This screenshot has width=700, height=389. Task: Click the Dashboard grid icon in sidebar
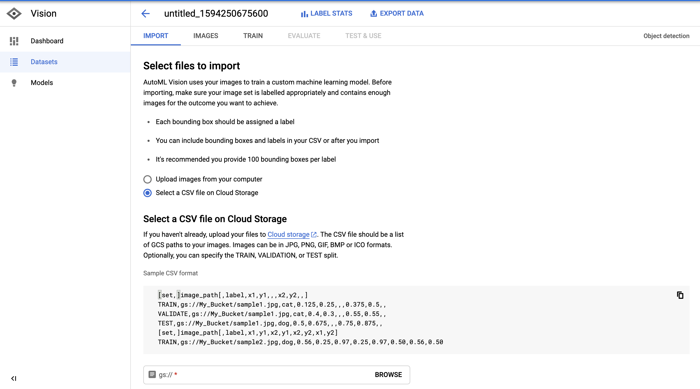[x=14, y=41]
